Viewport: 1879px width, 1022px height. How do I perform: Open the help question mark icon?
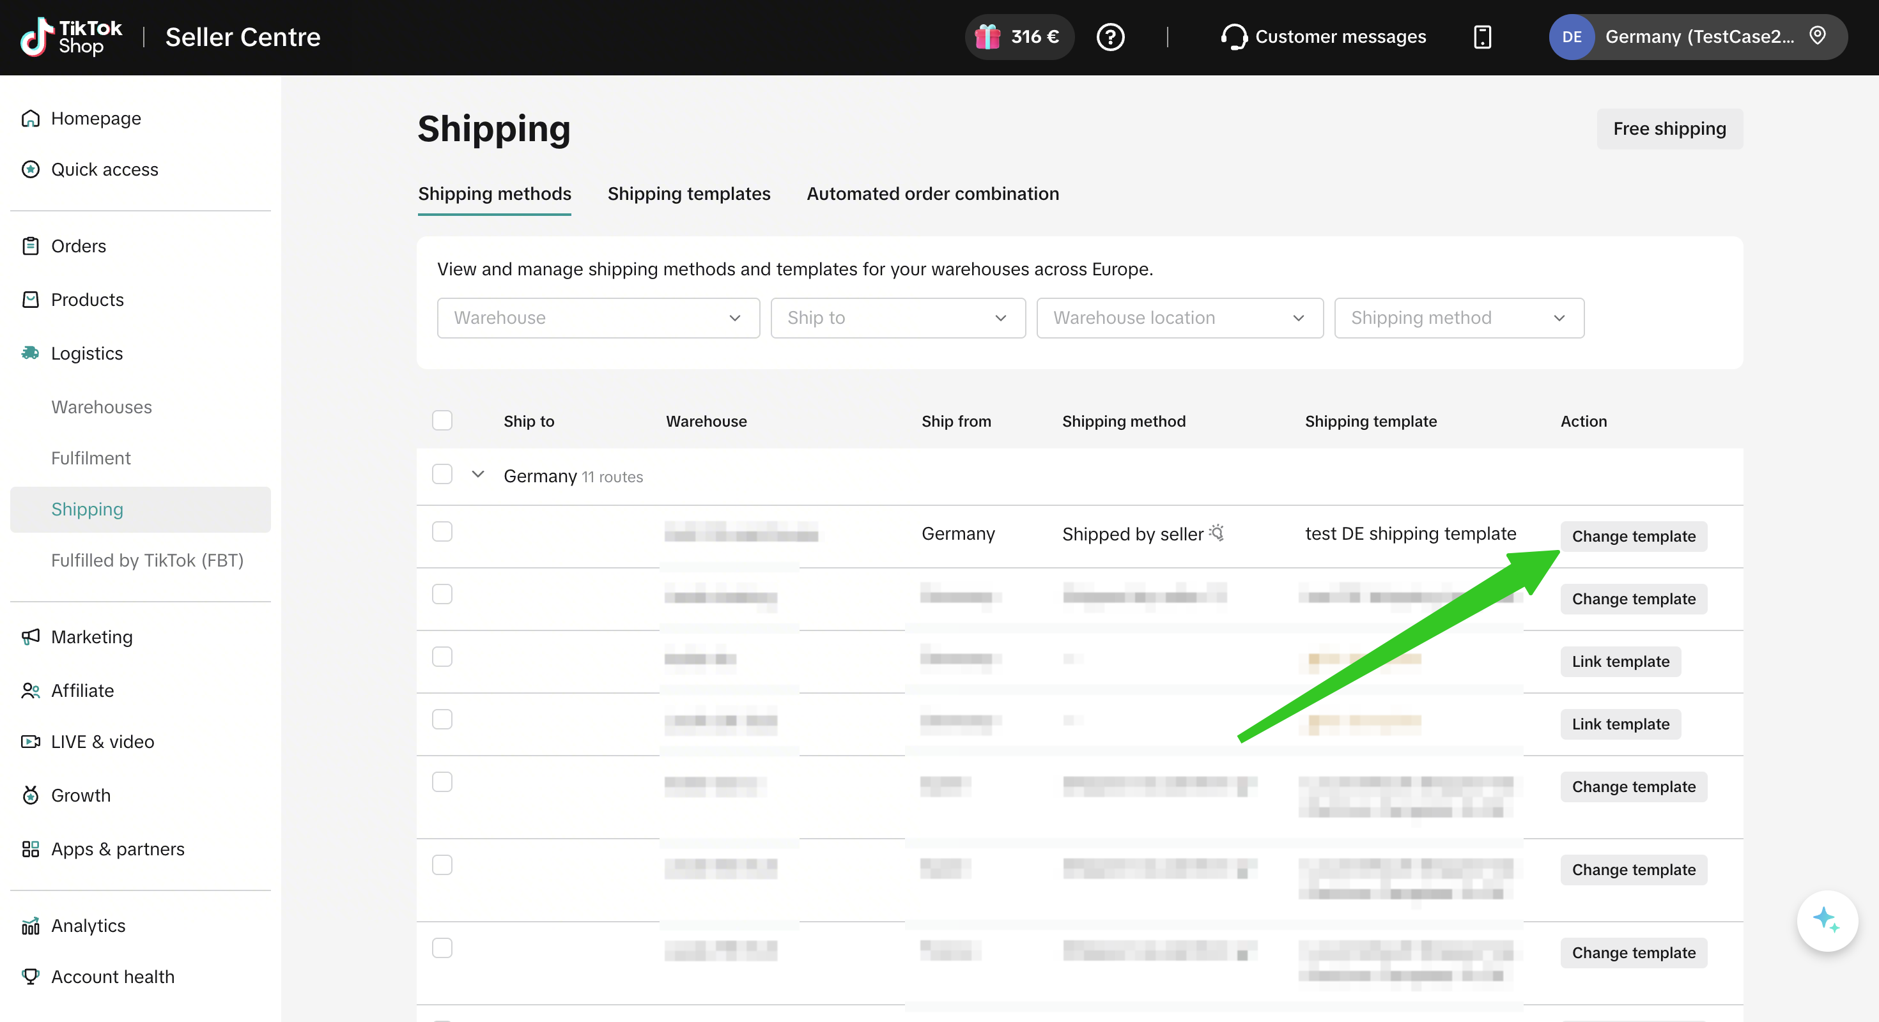pos(1110,36)
